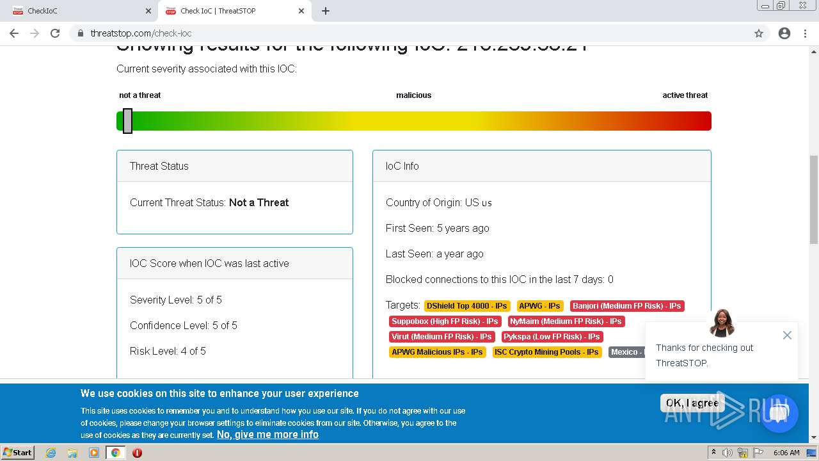View site info via the lock icon

tap(80, 33)
